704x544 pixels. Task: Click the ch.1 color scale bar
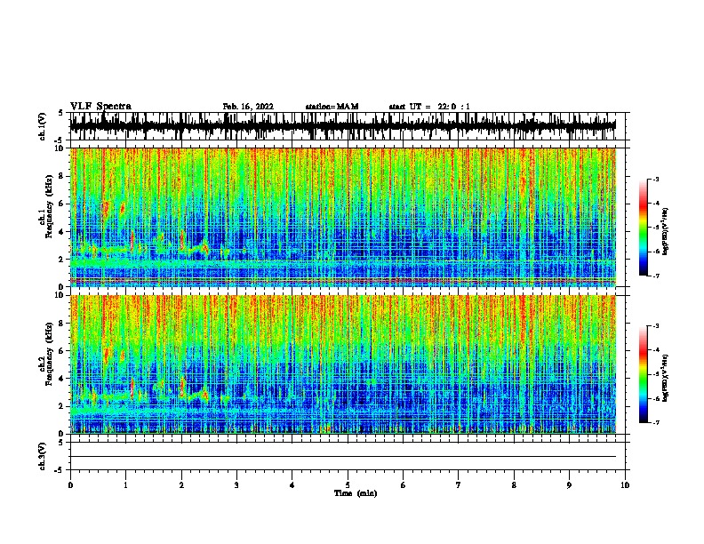click(x=644, y=228)
